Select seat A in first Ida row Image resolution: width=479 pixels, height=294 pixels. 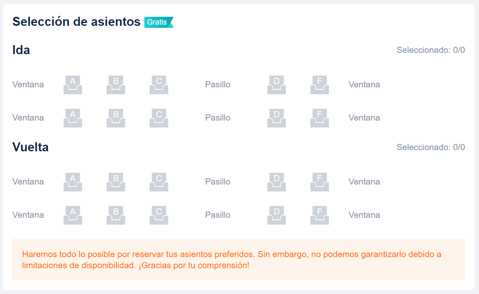click(x=73, y=85)
